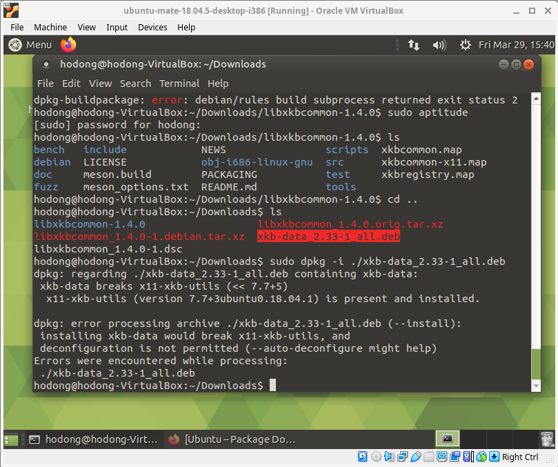Open the power session gear indicator

(x=465, y=45)
